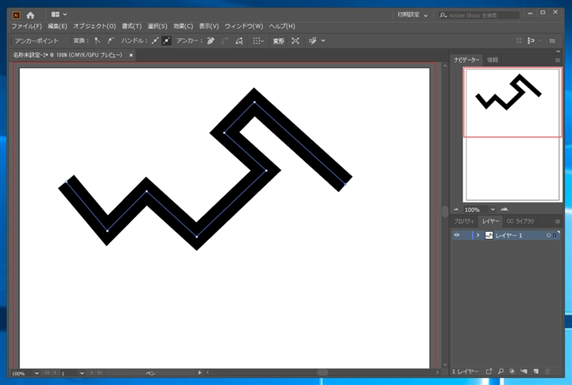This screenshot has height=385, width=572.
Task: Switch to the プロパティ tab
Action: 464,221
